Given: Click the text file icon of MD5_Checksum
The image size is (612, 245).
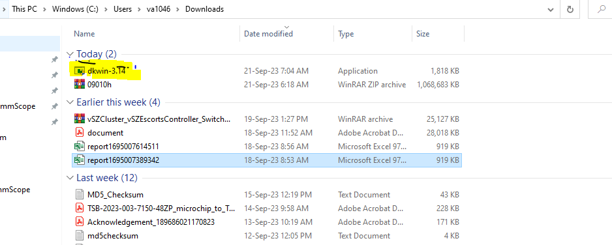Looking at the screenshot, I should tap(80, 194).
